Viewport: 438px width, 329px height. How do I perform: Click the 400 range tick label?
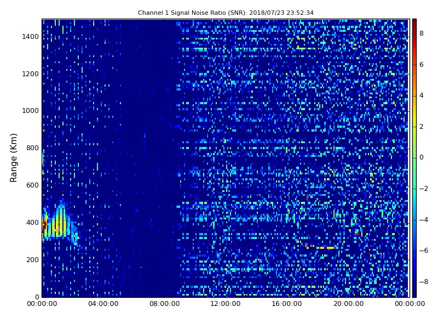click(32, 223)
